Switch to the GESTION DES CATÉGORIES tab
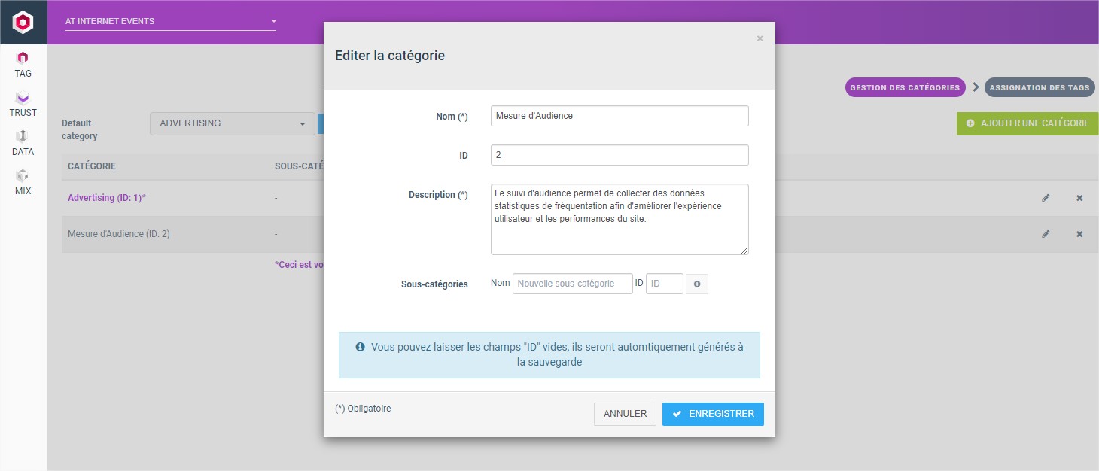The width and height of the screenshot is (1099, 471). click(x=905, y=87)
